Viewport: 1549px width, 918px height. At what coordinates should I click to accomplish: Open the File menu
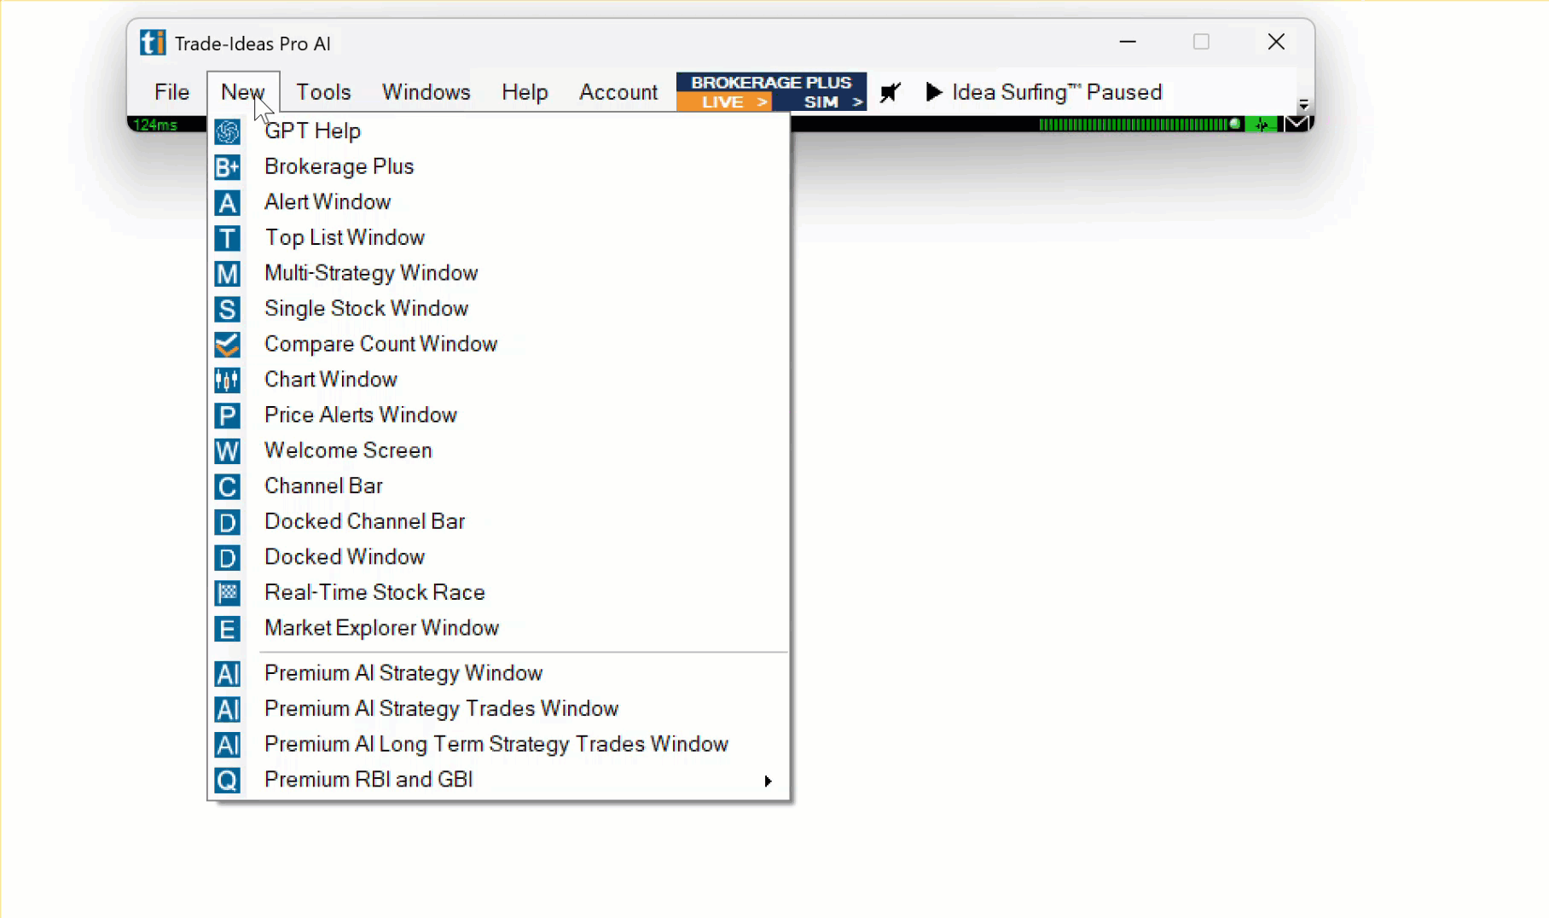[171, 92]
